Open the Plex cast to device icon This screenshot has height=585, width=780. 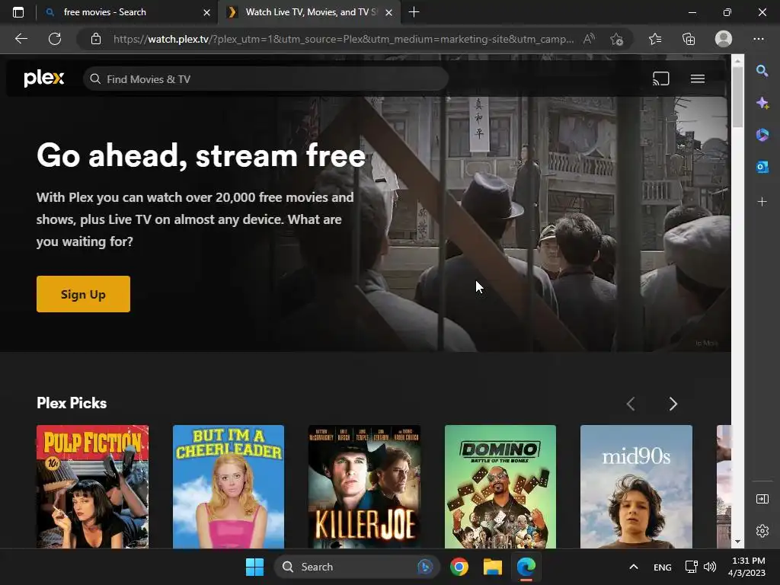pyautogui.click(x=660, y=78)
